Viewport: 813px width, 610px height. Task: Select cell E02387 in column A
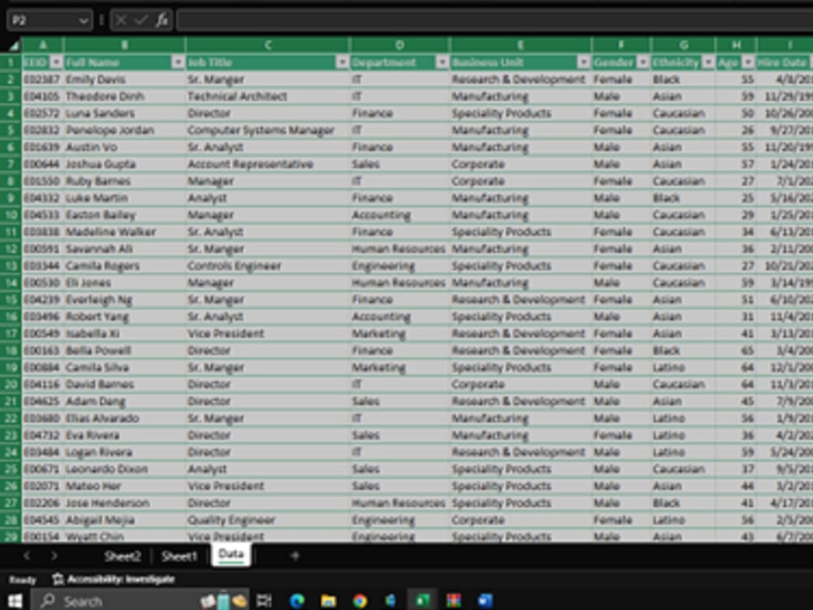(42, 80)
